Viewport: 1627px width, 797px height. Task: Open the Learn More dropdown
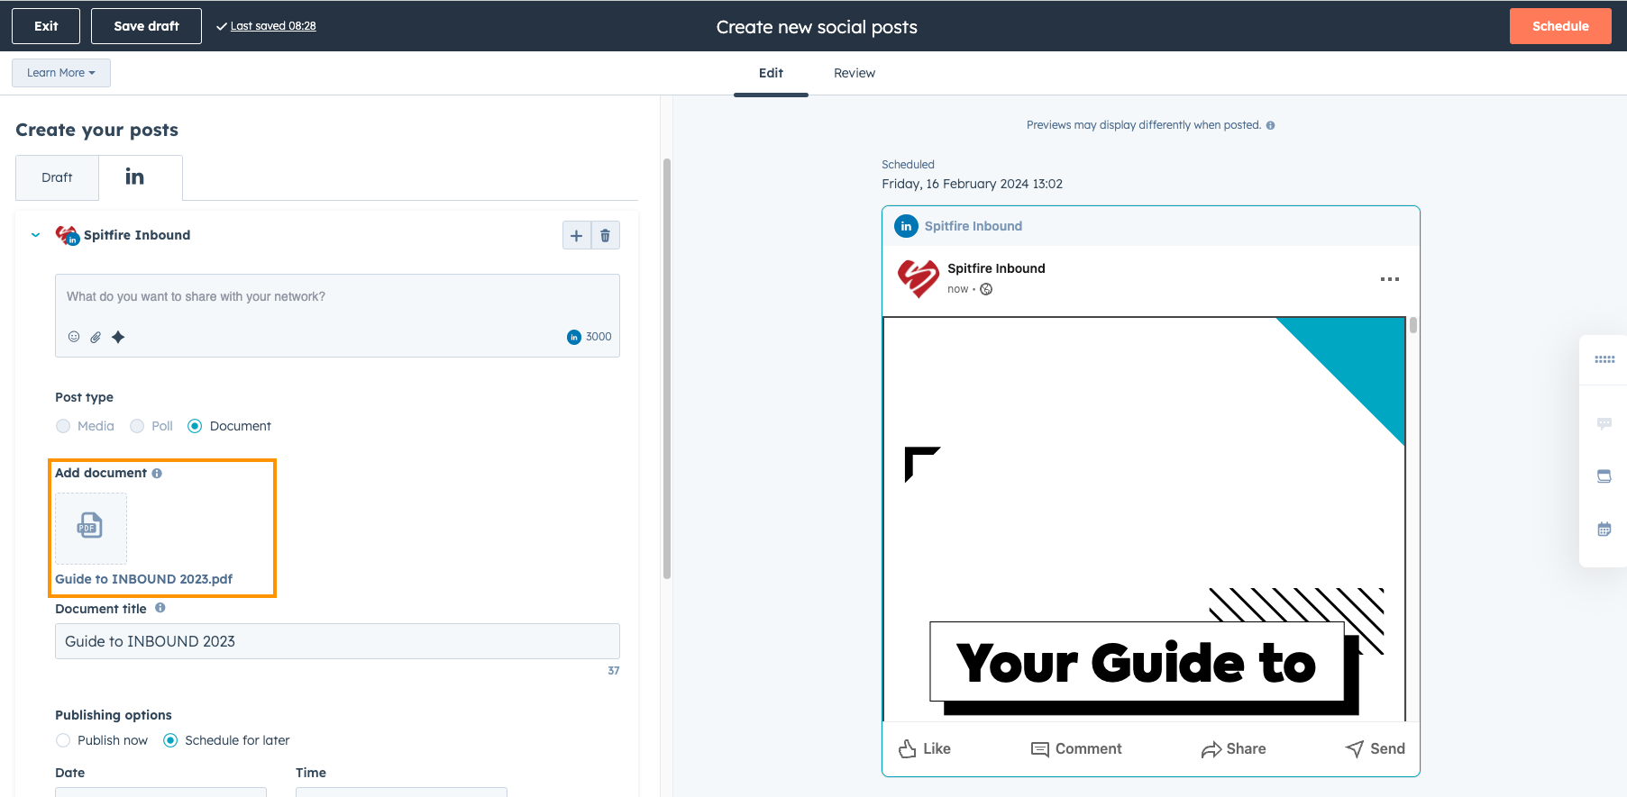(61, 73)
